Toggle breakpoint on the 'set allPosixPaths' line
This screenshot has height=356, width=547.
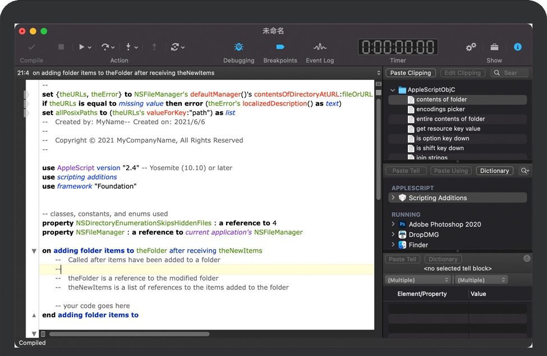click(x=26, y=113)
